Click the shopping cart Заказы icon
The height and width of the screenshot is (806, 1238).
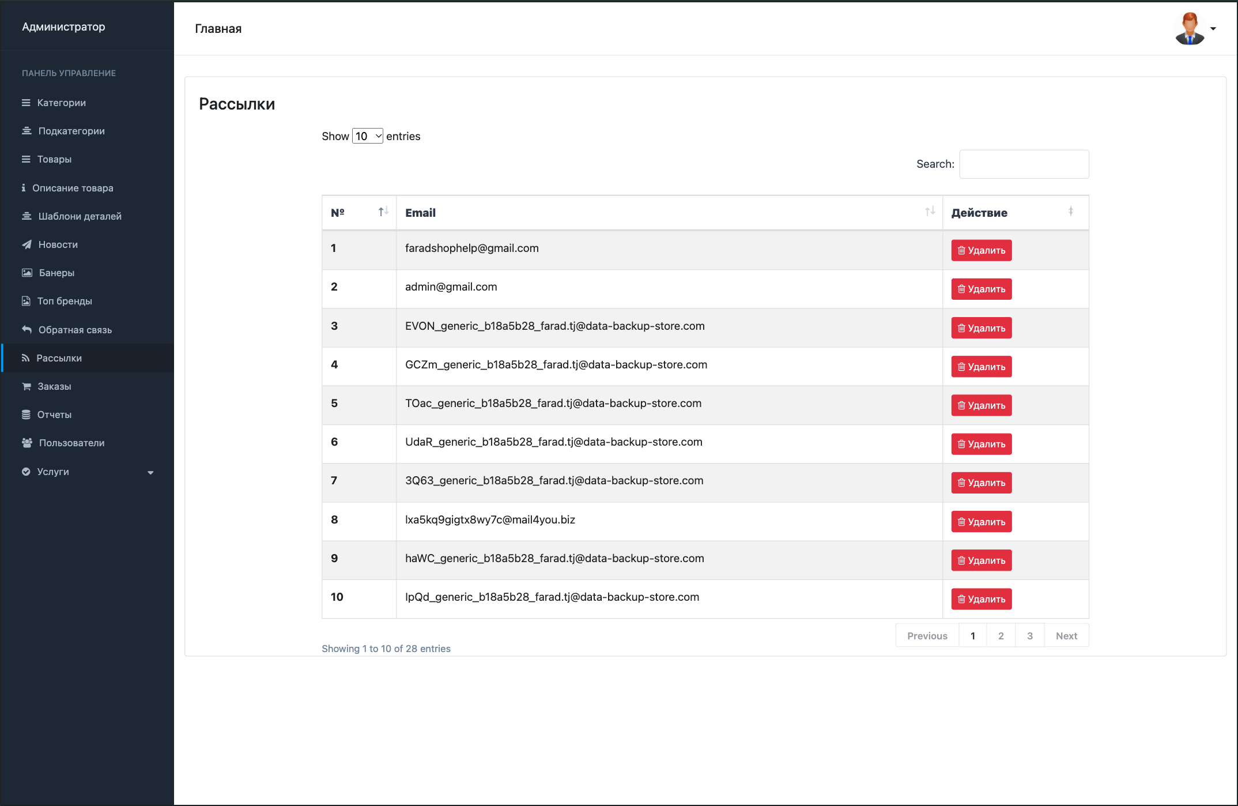pos(27,386)
